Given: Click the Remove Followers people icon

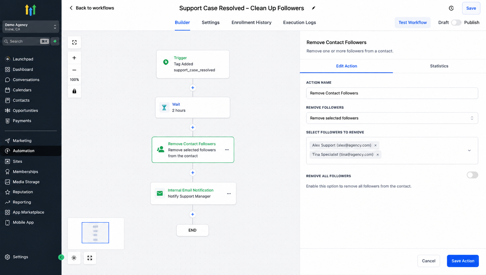Looking at the screenshot, I should (160, 149).
